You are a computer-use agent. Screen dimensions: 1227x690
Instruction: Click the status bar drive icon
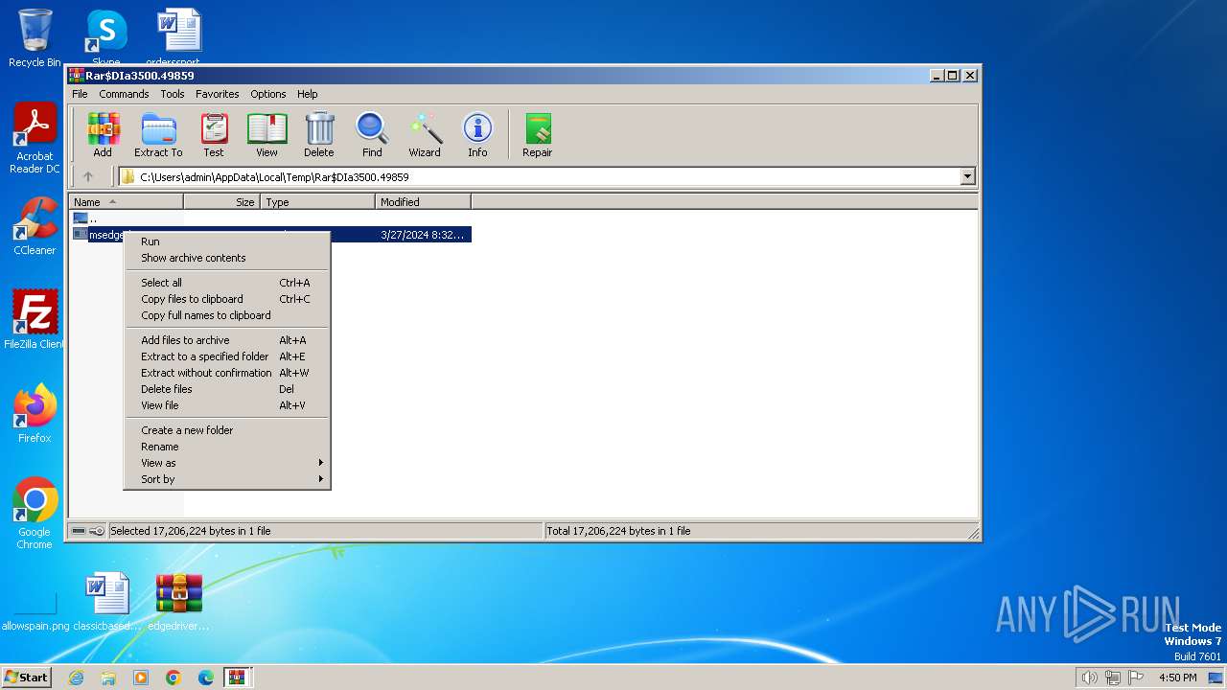point(79,531)
